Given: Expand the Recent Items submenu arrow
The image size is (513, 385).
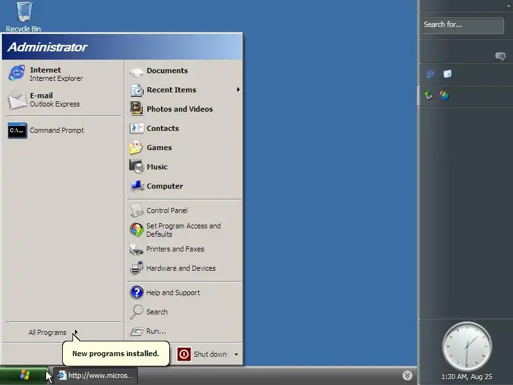Looking at the screenshot, I should [238, 89].
